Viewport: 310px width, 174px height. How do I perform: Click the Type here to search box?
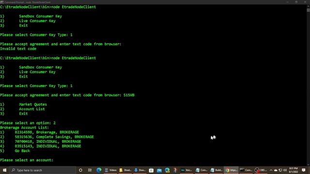click(43, 170)
